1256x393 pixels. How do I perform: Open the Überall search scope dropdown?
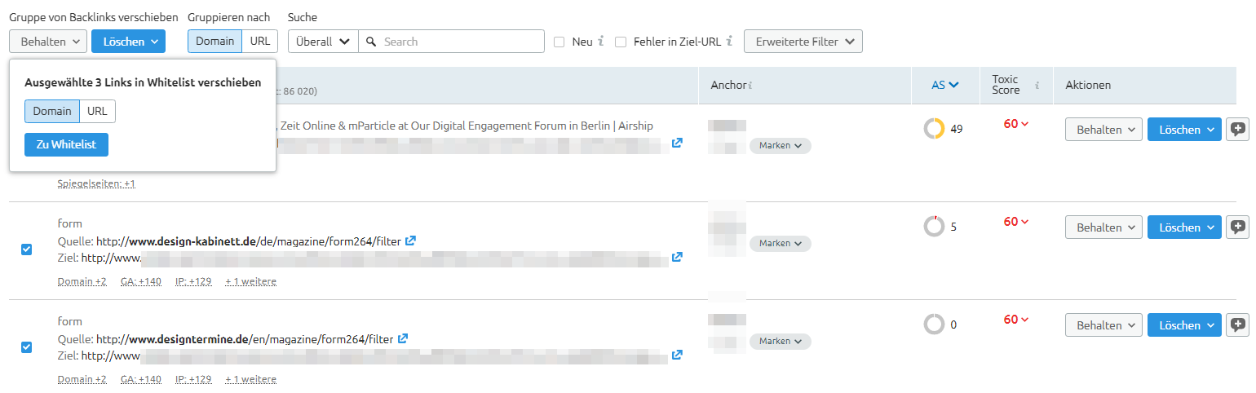click(323, 41)
